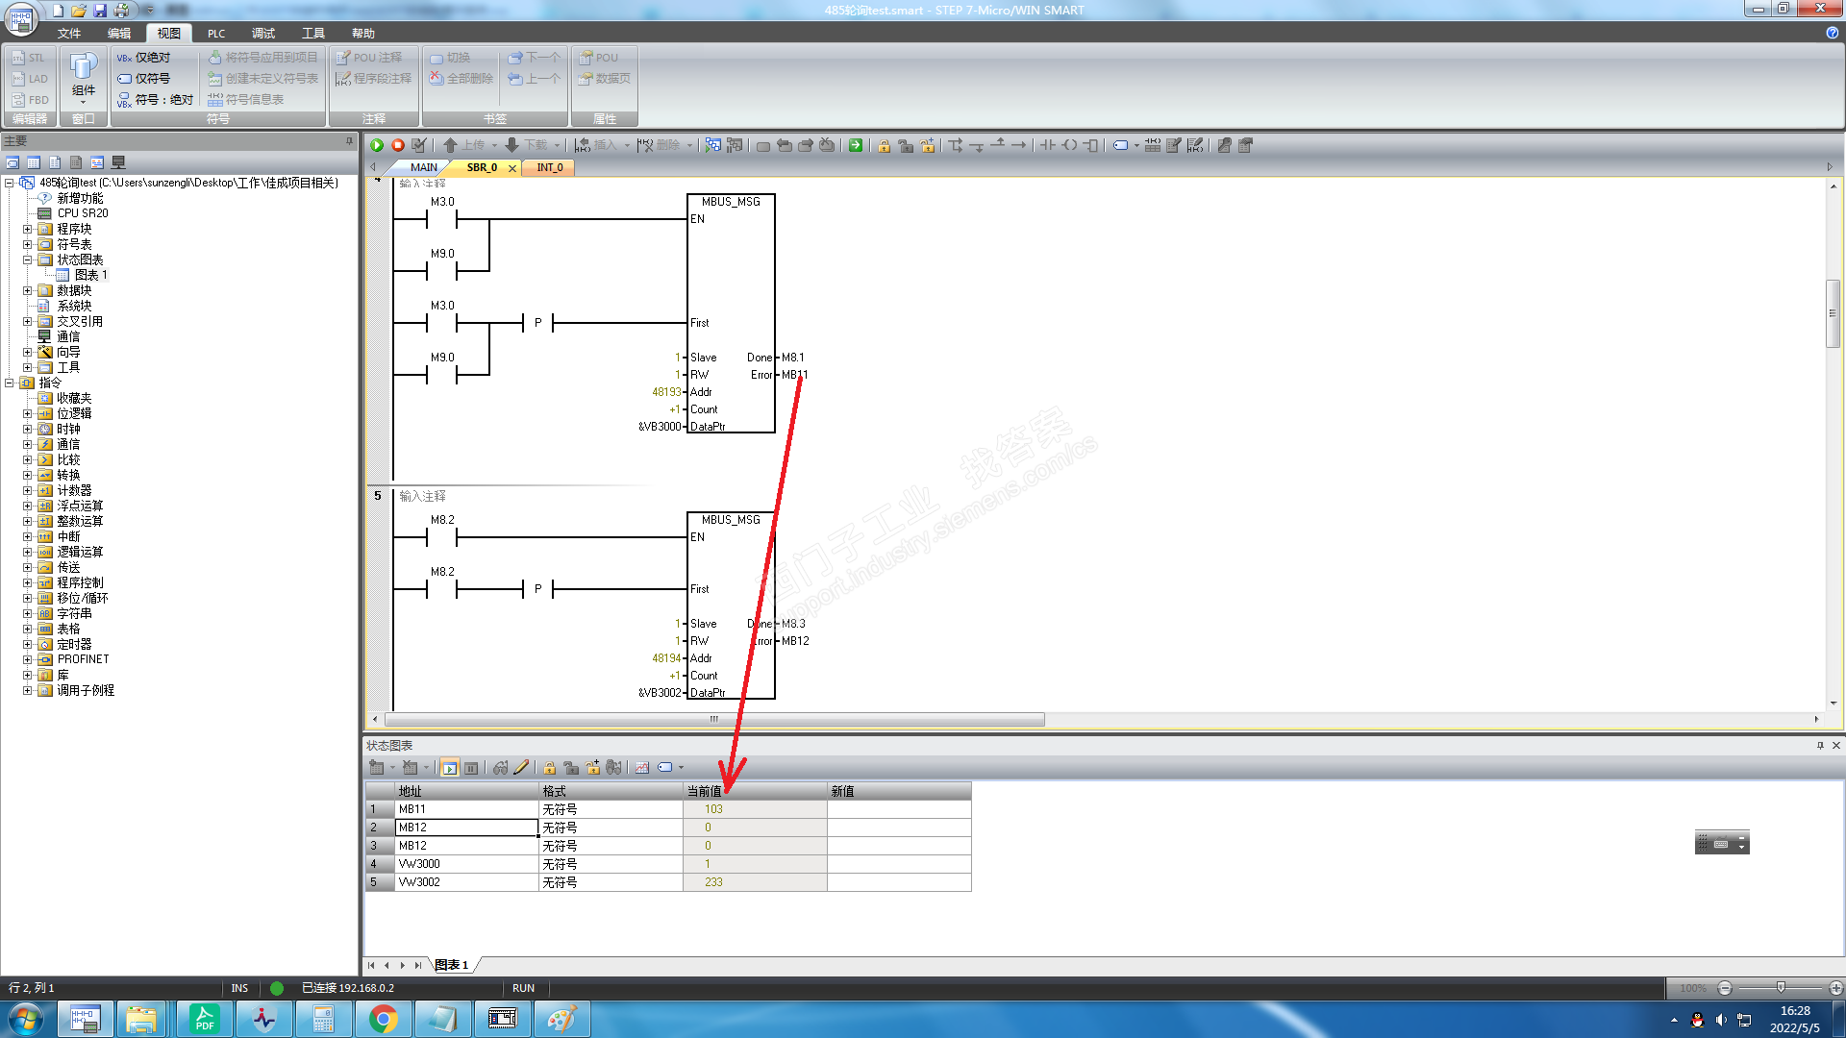1846x1038 pixels.
Task: Click the pencil write icon in status chart toolbar
Action: pyautogui.click(x=521, y=768)
